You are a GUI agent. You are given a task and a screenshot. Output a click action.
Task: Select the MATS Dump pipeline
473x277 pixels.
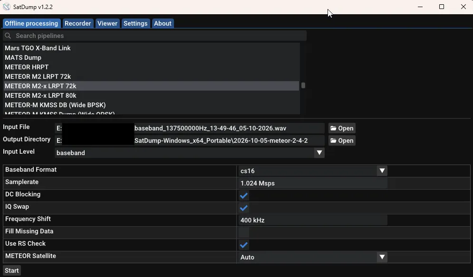(x=152, y=57)
